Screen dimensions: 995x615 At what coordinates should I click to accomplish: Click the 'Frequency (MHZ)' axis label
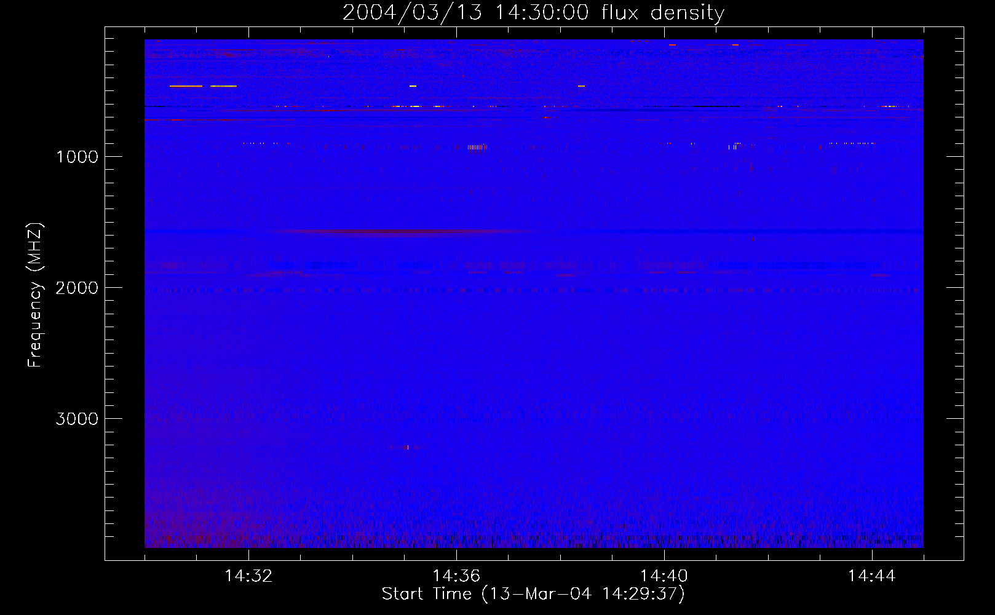(x=35, y=295)
